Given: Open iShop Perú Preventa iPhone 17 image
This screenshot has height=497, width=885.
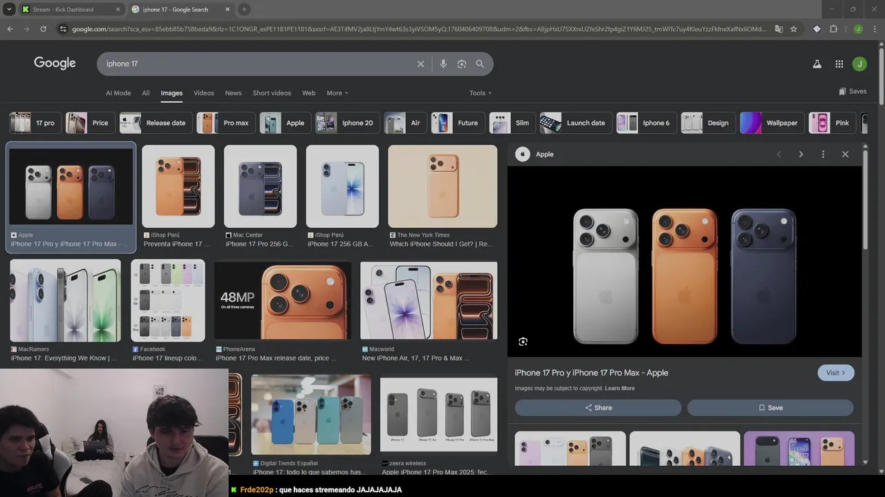Looking at the screenshot, I should click(x=178, y=186).
